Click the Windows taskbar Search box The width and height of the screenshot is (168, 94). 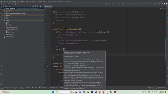65,92
